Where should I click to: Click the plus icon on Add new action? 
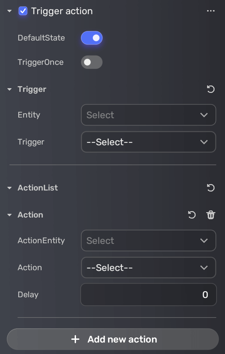[75, 339]
